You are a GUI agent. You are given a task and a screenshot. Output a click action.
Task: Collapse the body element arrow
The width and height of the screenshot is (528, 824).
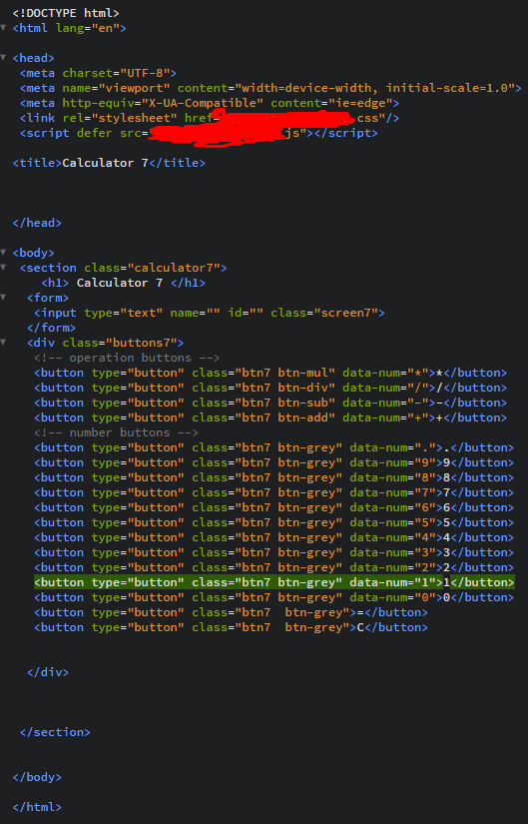click(3, 253)
